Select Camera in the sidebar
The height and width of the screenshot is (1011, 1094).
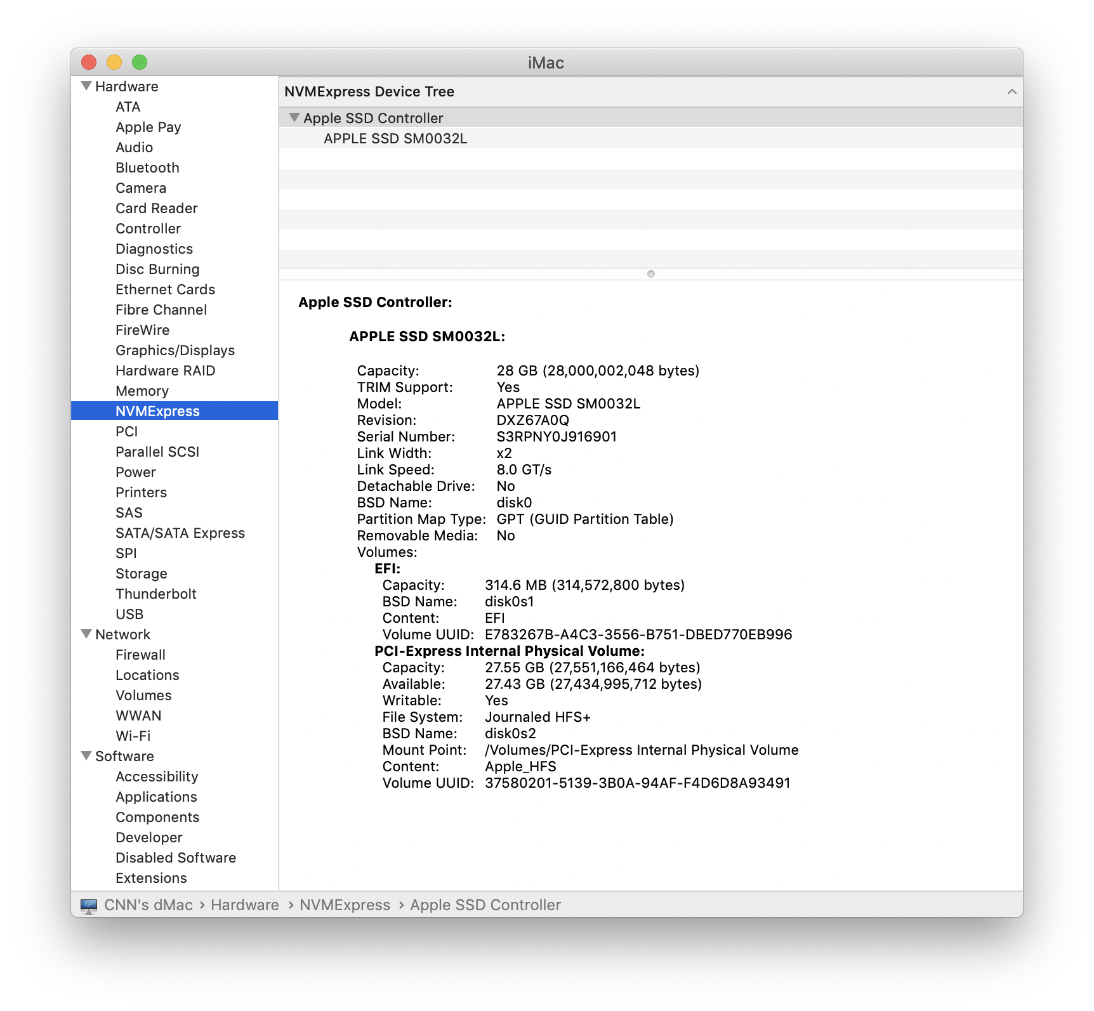(x=140, y=188)
